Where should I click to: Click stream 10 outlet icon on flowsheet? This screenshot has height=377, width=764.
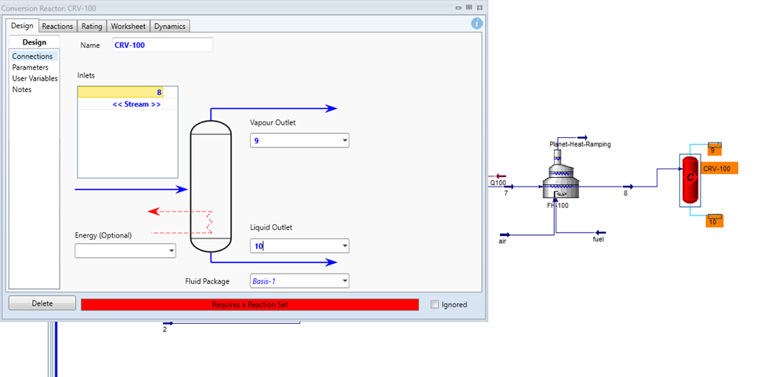tap(715, 217)
